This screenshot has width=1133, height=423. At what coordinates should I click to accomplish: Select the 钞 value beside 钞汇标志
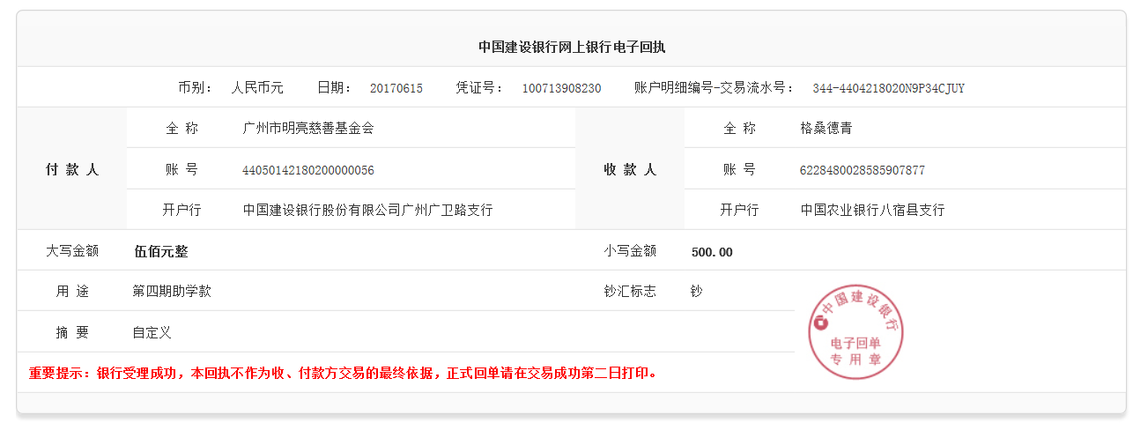pyautogui.click(x=697, y=292)
